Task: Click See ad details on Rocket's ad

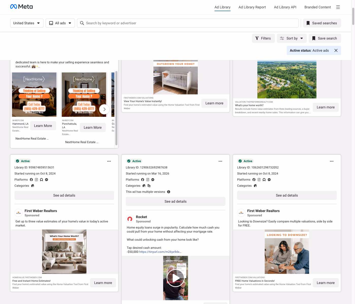Action: pos(175,201)
